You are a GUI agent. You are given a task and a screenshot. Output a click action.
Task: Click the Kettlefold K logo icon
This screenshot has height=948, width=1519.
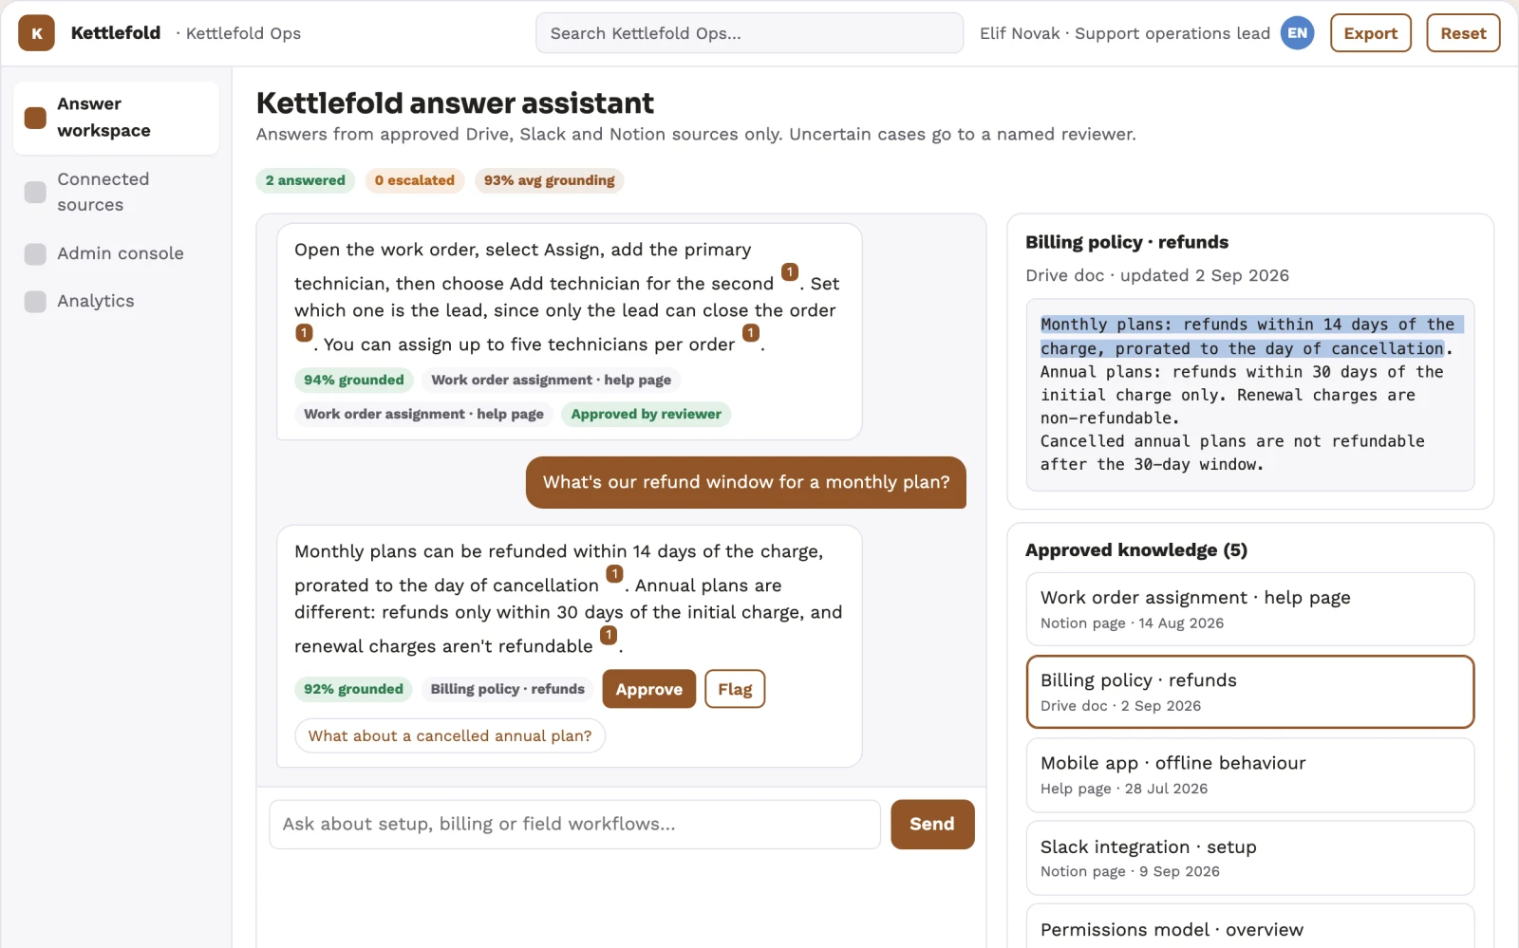pyautogui.click(x=36, y=33)
